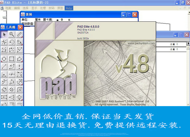Open the 显示 menu
Viewport: 190px width, 137px height.
[x=34, y=8]
